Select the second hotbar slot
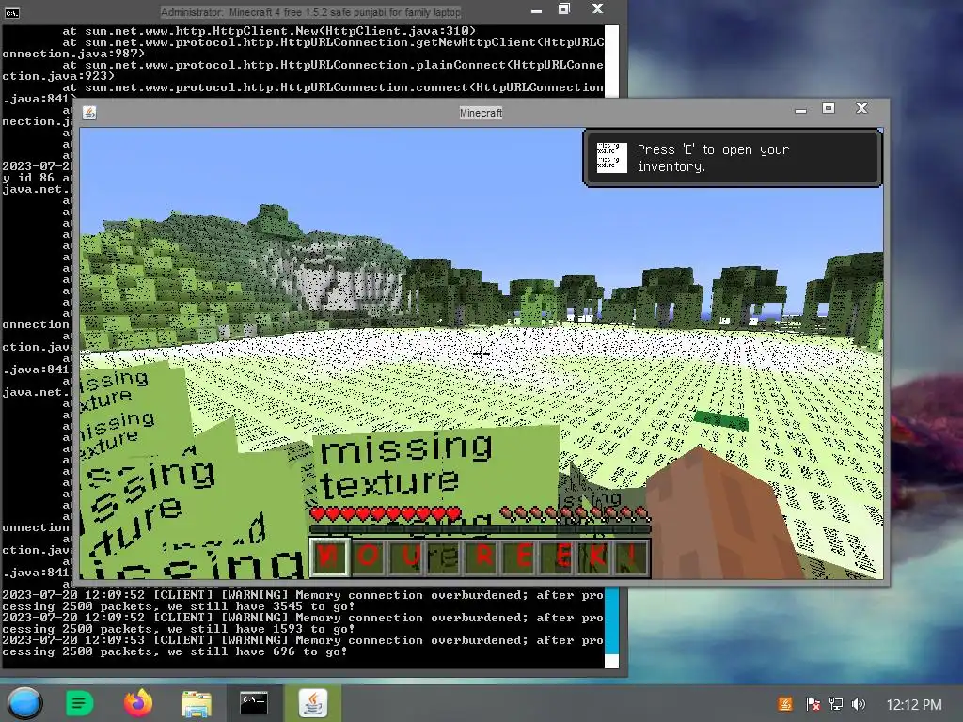 [x=368, y=557]
